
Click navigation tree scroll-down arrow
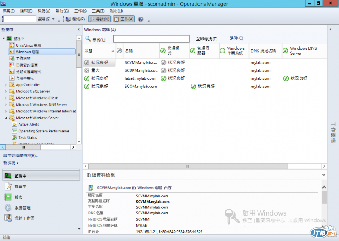[79, 141]
